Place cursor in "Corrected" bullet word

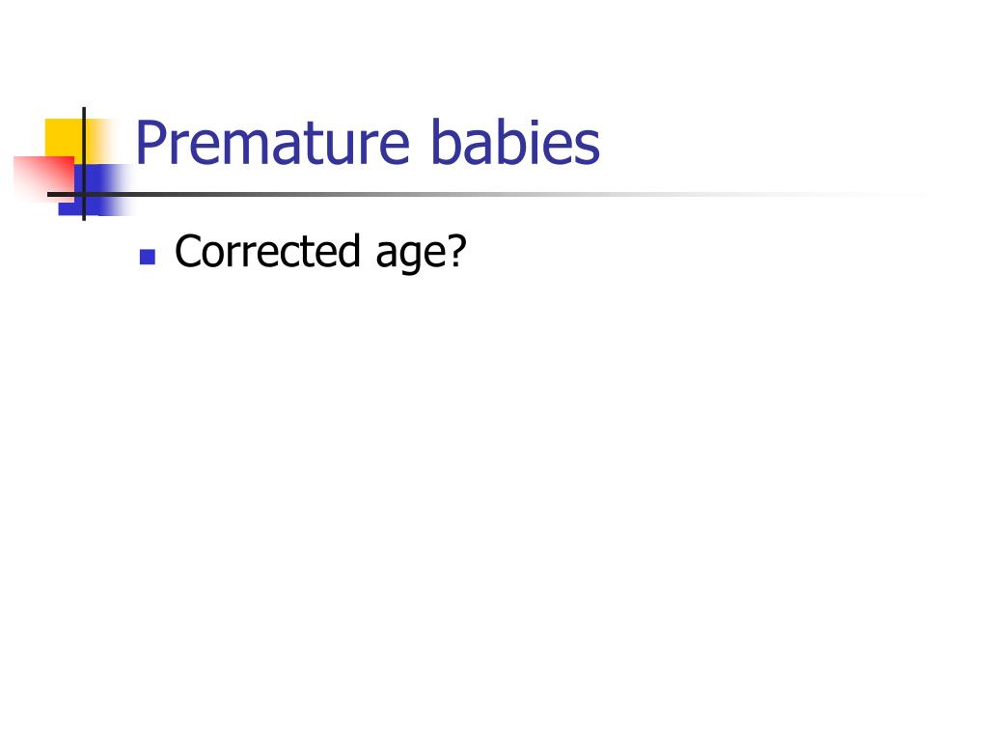point(268,251)
